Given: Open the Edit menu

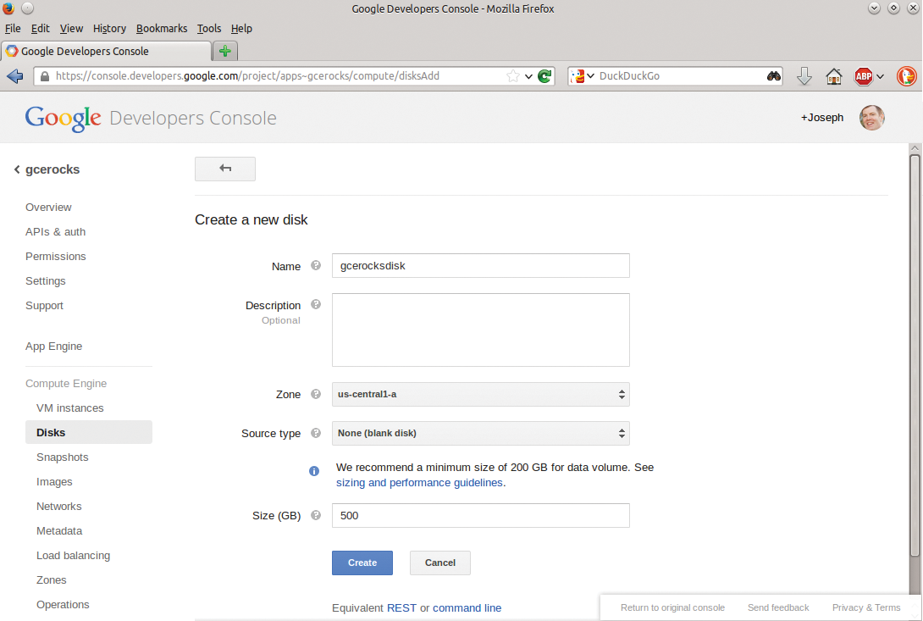Looking at the screenshot, I should 40,28.
